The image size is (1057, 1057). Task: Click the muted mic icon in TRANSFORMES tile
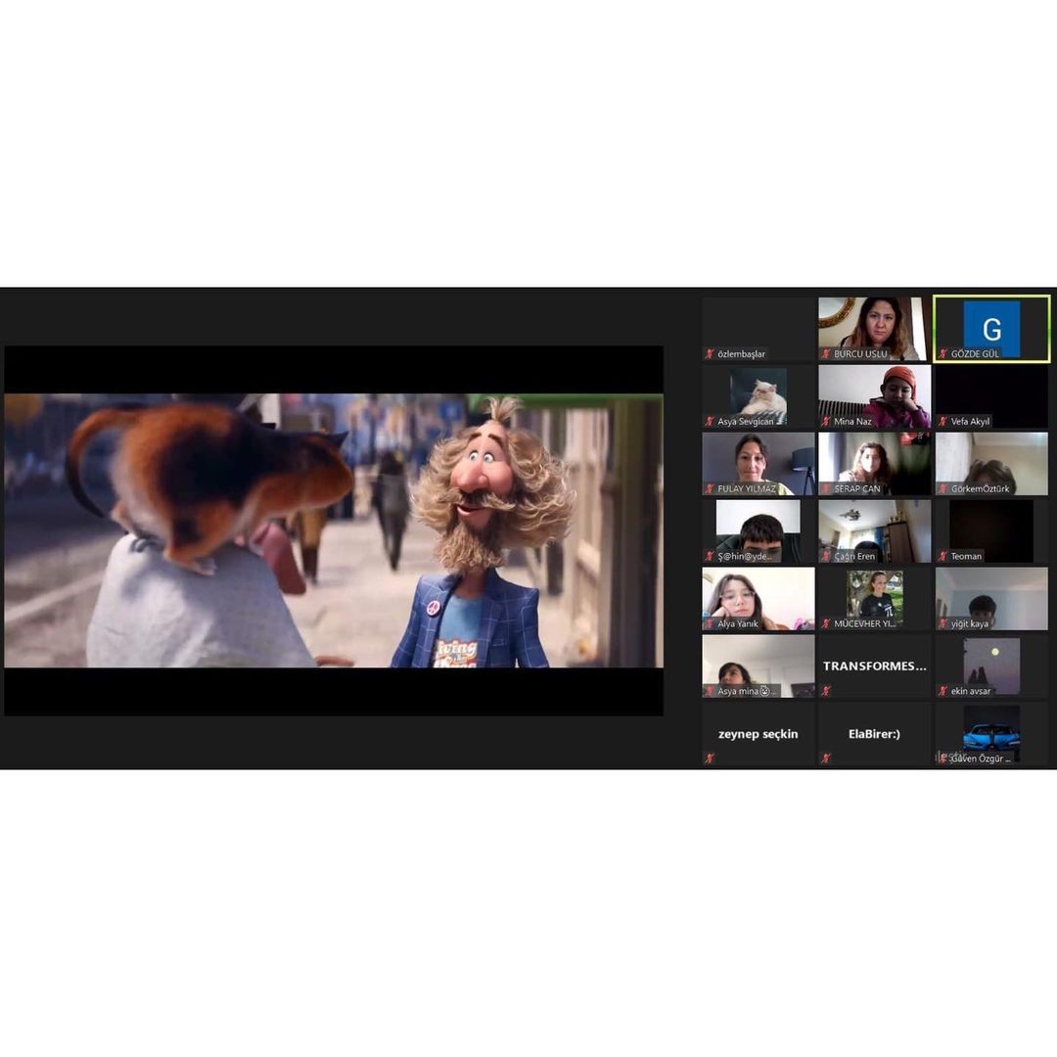point(826,691)
